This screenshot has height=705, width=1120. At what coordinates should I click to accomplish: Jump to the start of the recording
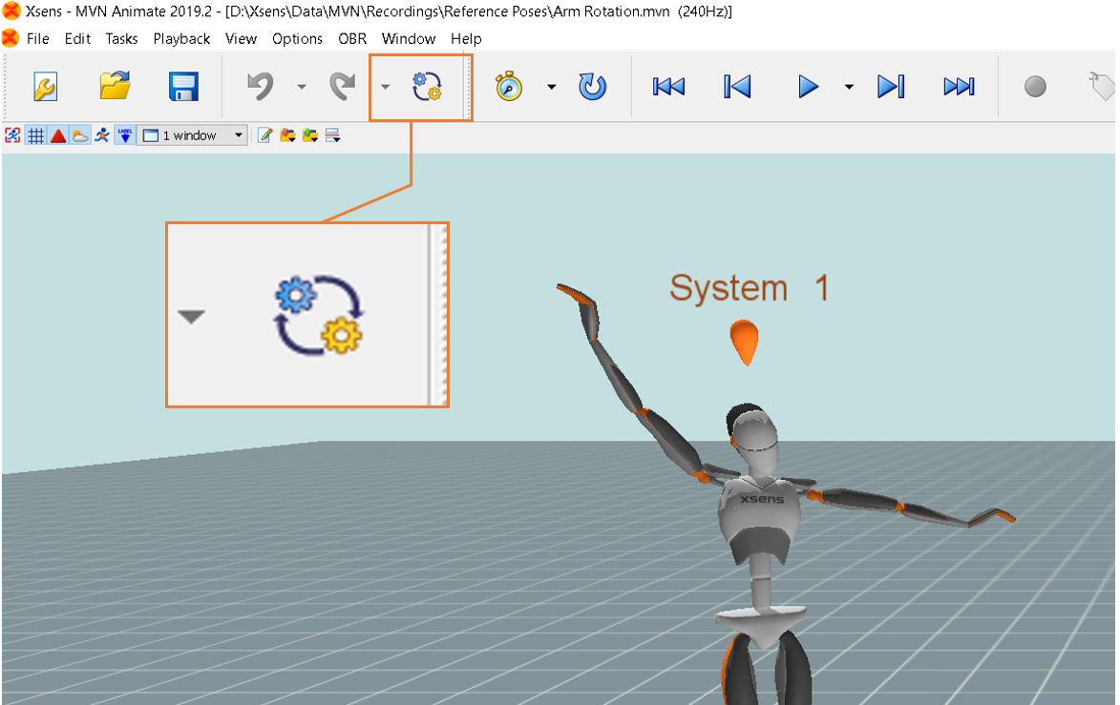pyautogui.click(x=668, y=87)
